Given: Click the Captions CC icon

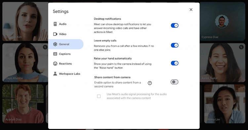Looking at the screenshot, I should [x=55, y=54].
